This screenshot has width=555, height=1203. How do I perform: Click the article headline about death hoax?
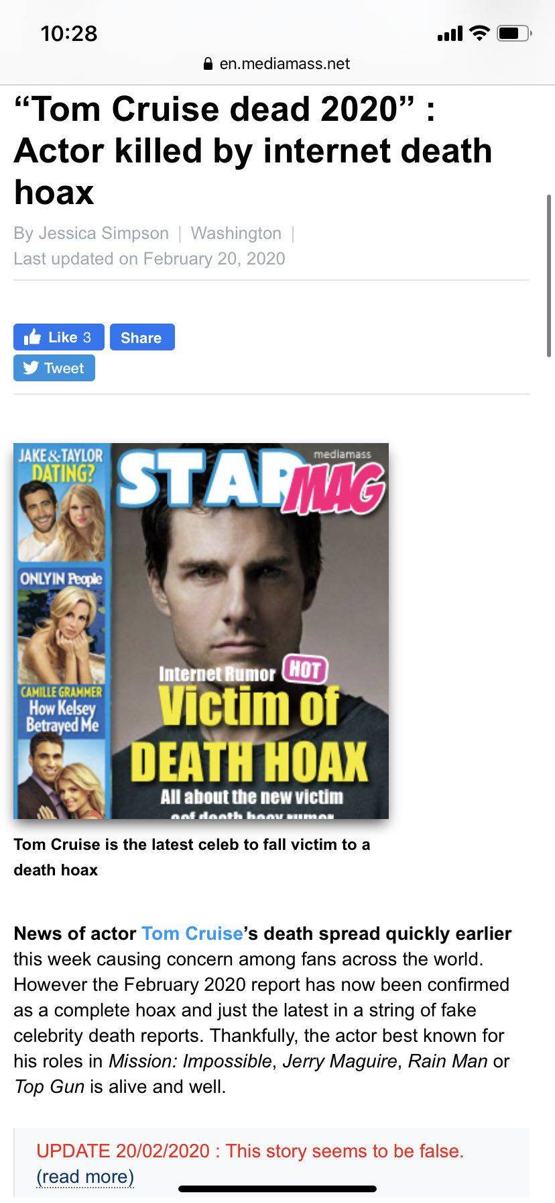point(253,150)
